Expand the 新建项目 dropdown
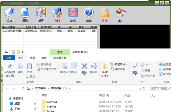The height and width of the screenshot is (112, 171). tap(127, 64)
